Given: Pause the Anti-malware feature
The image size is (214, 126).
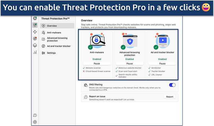Looking at the screenshot, I should click(97, 64).
